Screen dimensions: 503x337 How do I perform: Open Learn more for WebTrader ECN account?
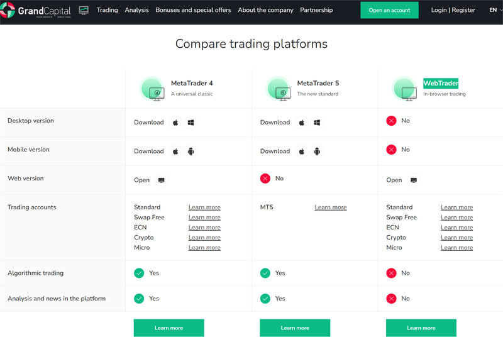point(456,228)
